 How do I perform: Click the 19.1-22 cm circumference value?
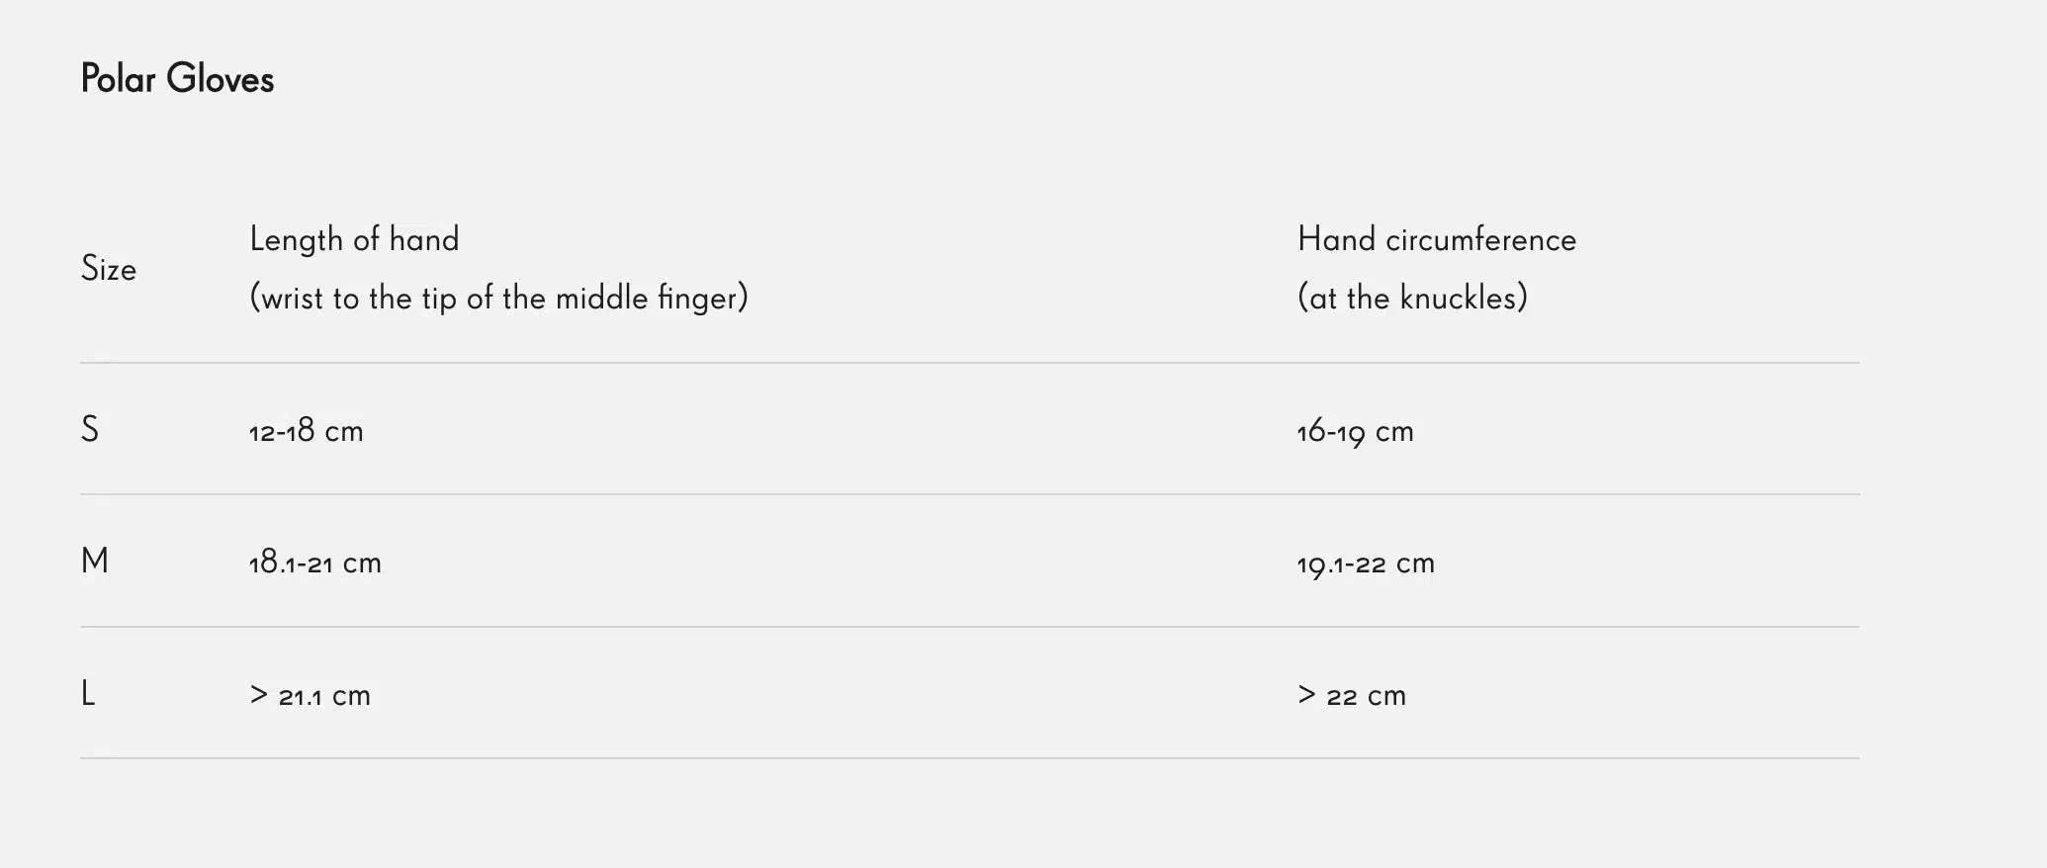coord(1366,564)
